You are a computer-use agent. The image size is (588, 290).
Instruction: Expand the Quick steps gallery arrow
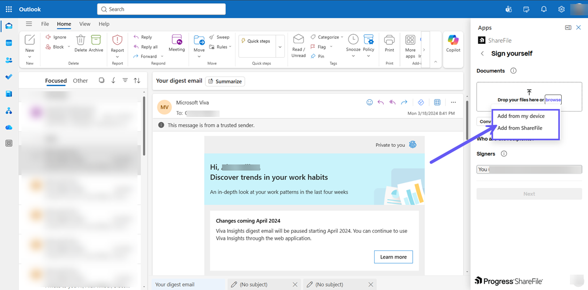(x=280, y=46)
